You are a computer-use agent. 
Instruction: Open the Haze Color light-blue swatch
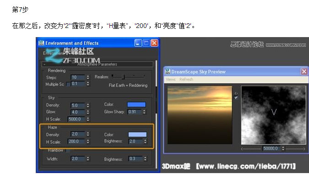point(137,134)
